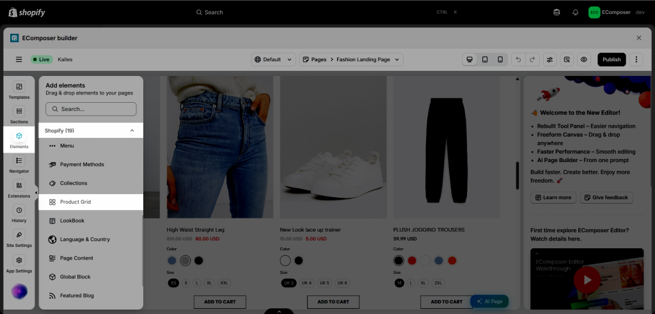Select the XS size option
655x314 pixels.
[x=173, y=283]
